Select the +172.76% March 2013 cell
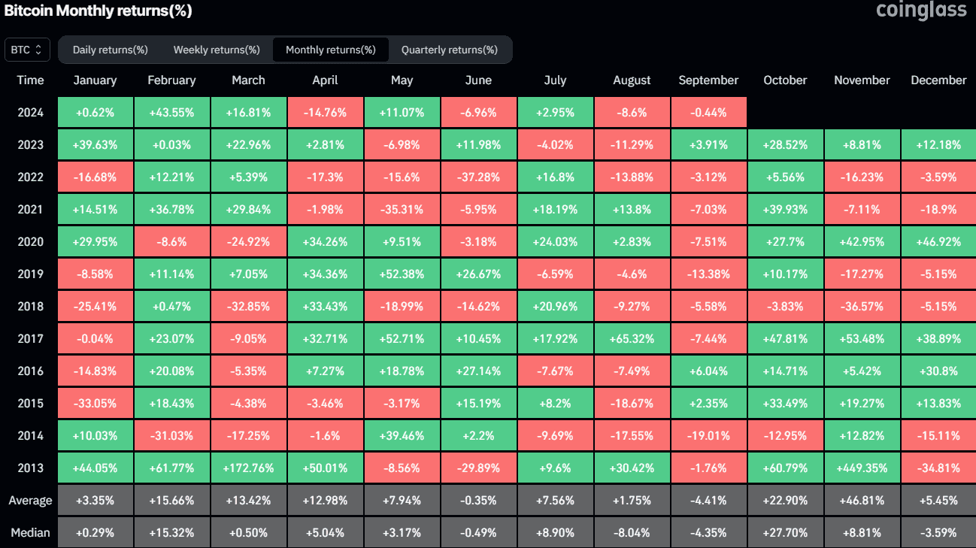976x548 pixels. (248, 467)
